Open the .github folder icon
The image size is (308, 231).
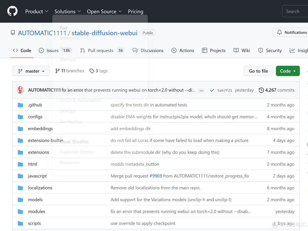tap(20, 105)
